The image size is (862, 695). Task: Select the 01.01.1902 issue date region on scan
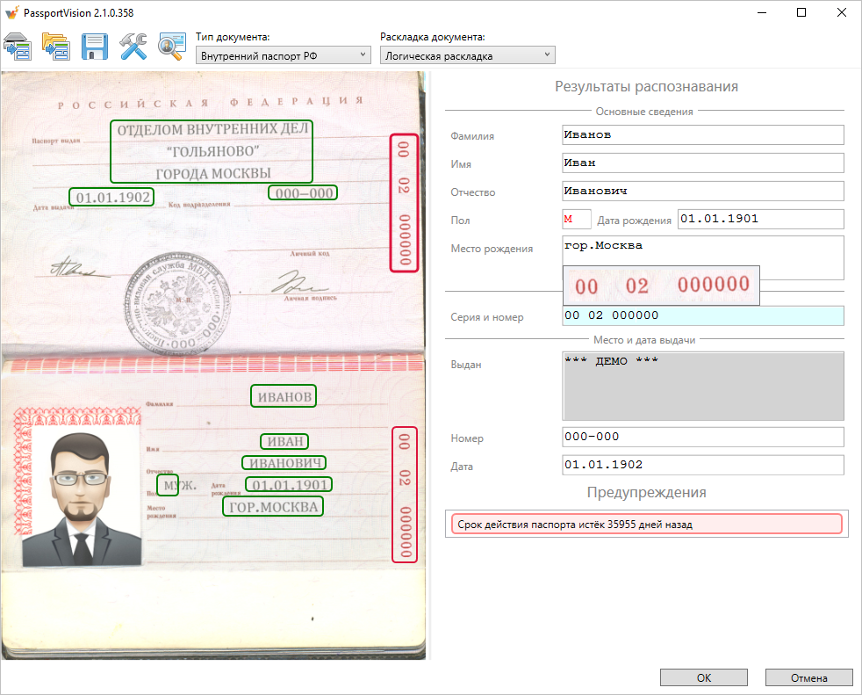[x=111, y=197]
